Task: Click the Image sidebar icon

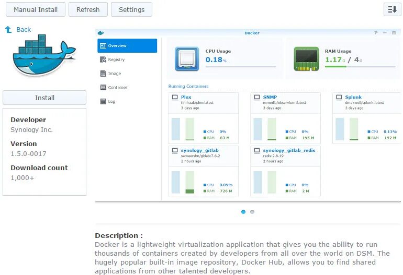Action: pyautogui.click(x=103, y=74)
